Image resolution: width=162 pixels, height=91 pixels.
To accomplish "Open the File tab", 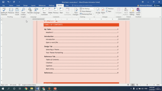I will (4, 6).
